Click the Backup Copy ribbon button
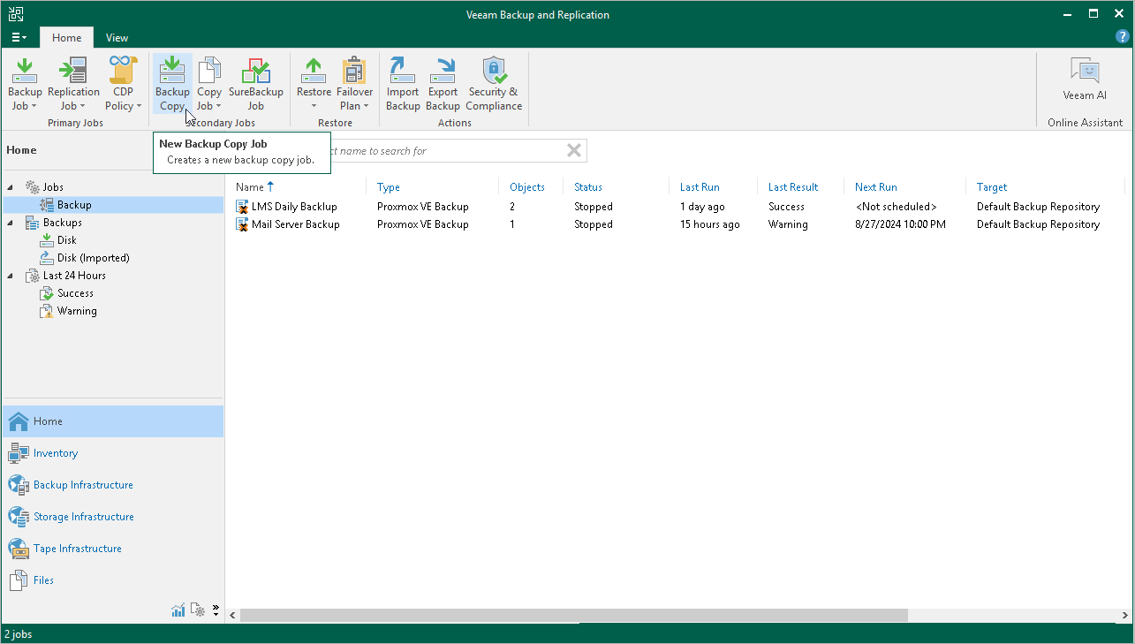 coord(172,84)
